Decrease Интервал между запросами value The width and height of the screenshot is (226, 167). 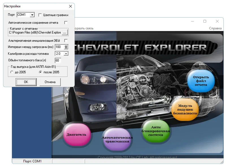66,48
